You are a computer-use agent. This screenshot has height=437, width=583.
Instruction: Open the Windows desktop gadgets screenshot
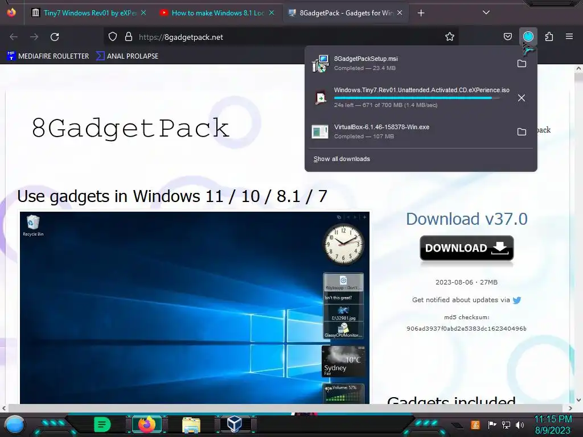(195, 308)
